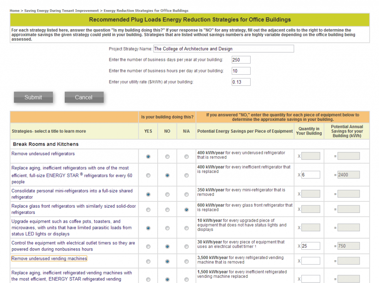This screenshot has height=283, width=379.
Task: Open Remove underused refrigerators strategy link
Action: tap(43, 154)
